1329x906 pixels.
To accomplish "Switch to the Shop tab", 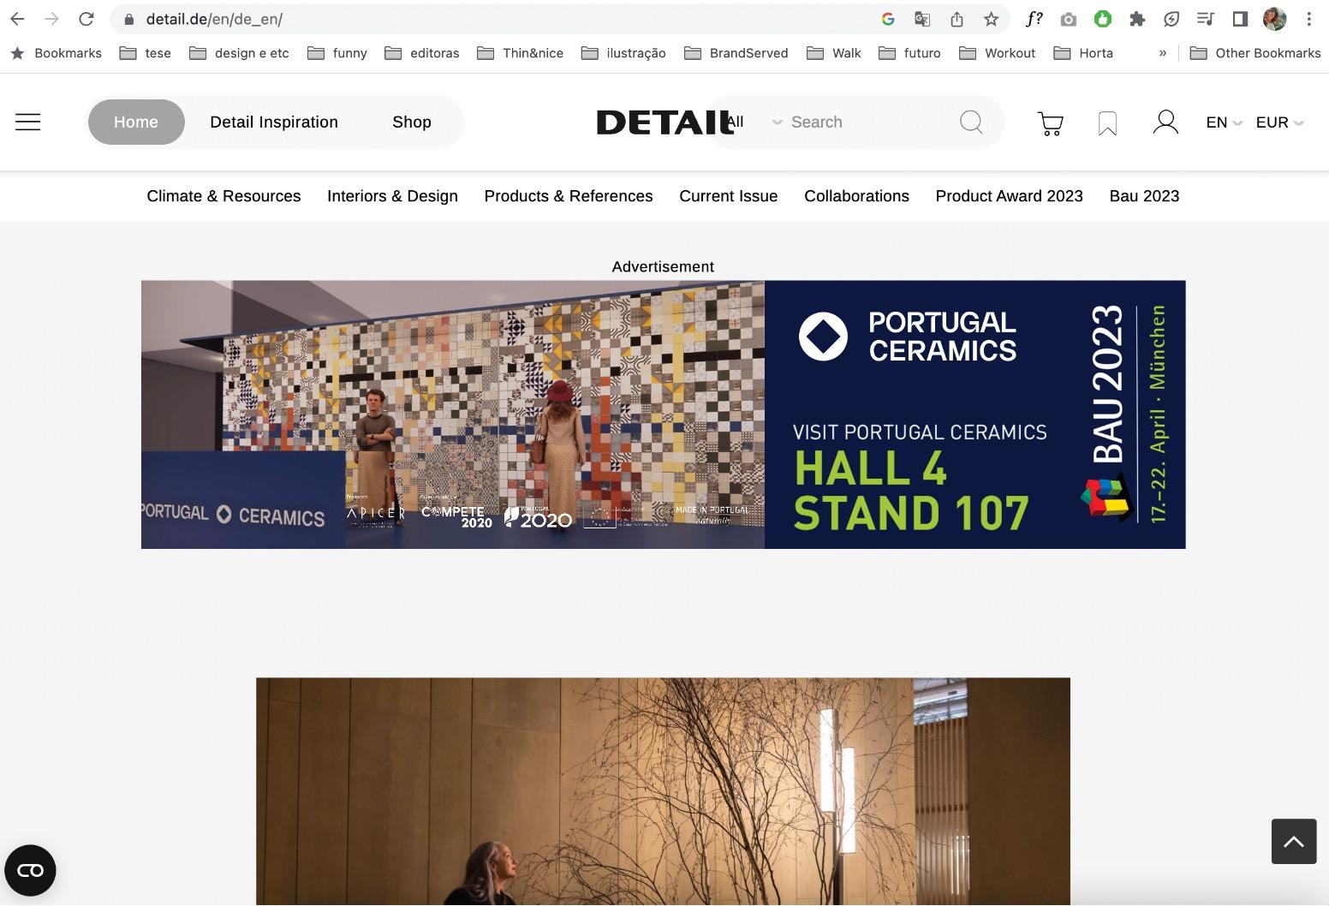I will pos(412,122).
